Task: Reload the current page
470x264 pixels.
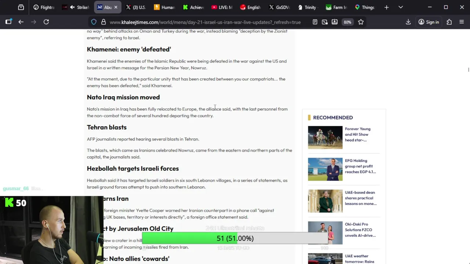Action: tap(46, 22)
